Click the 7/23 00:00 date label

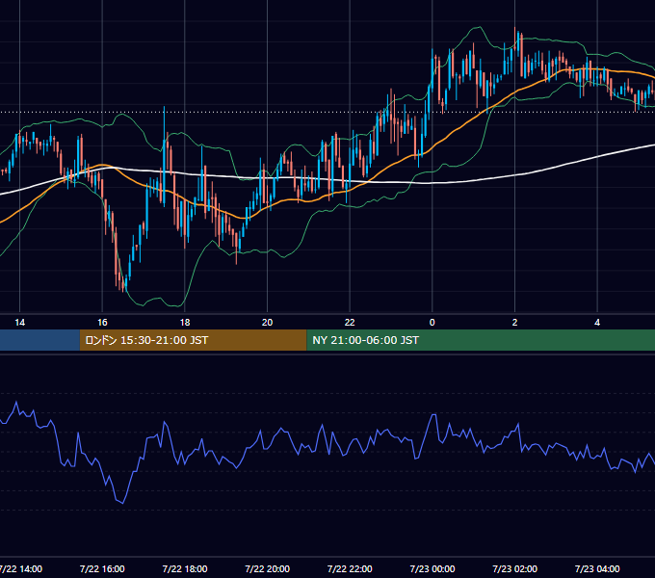coord(432,568)
